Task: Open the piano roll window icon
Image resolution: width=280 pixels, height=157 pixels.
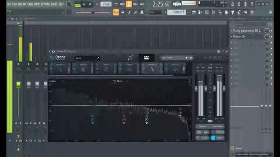Action: 200,12
